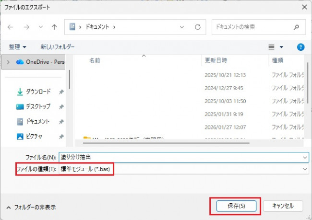Image resolution: width=312 pixels, height=220 pixels.
Task: Expand the OneDrive tree node
Action: (9, 62)
